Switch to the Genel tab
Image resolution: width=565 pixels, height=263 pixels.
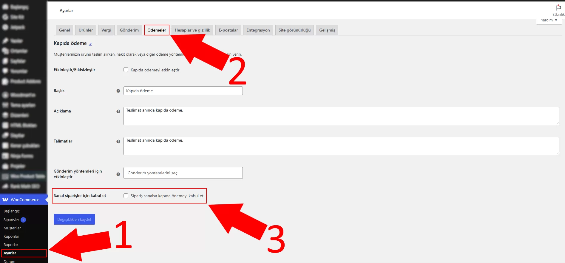click(64, 30)
